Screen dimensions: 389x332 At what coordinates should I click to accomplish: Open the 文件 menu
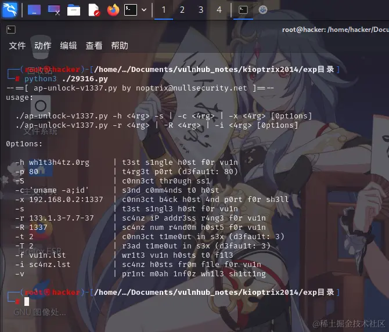point(17,46)
